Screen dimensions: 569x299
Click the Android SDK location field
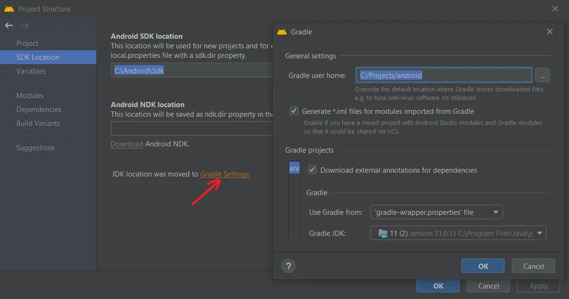pos(192,70)
